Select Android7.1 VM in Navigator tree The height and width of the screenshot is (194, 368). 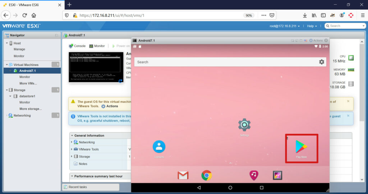(27, 71)
